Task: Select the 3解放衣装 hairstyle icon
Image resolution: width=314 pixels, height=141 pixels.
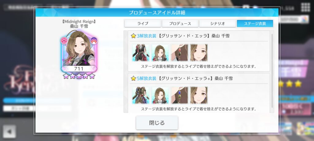Action: point(160,53)
